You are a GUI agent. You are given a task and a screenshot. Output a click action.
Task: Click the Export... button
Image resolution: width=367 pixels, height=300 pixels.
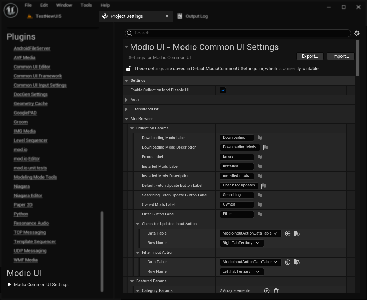pyautogui.click(x=310, y=56)
